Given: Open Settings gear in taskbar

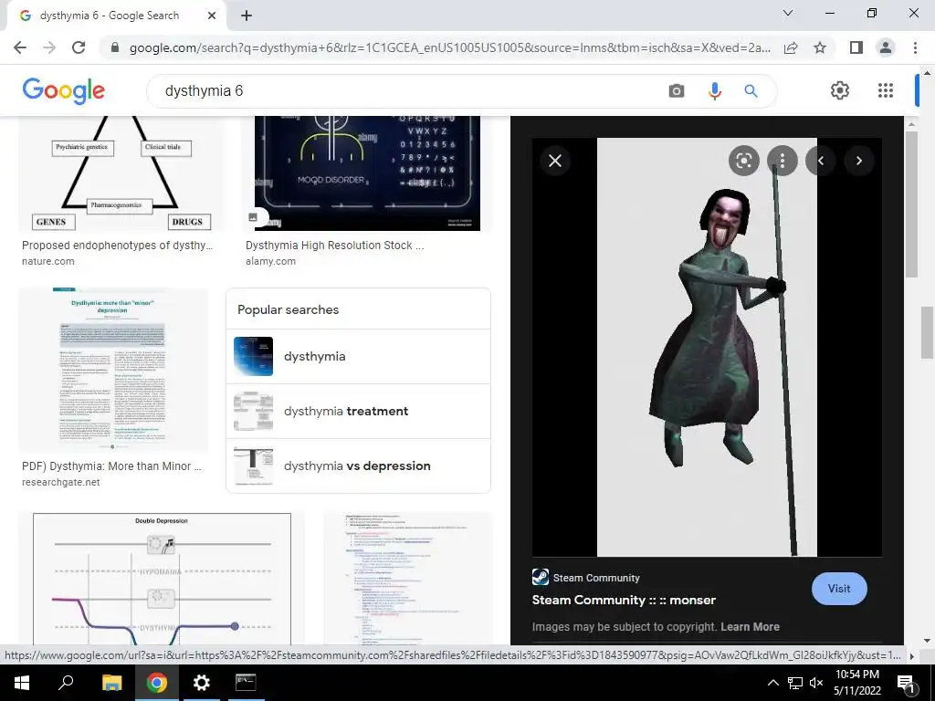Looking at the screenshot, I should [x=202, y=683].
